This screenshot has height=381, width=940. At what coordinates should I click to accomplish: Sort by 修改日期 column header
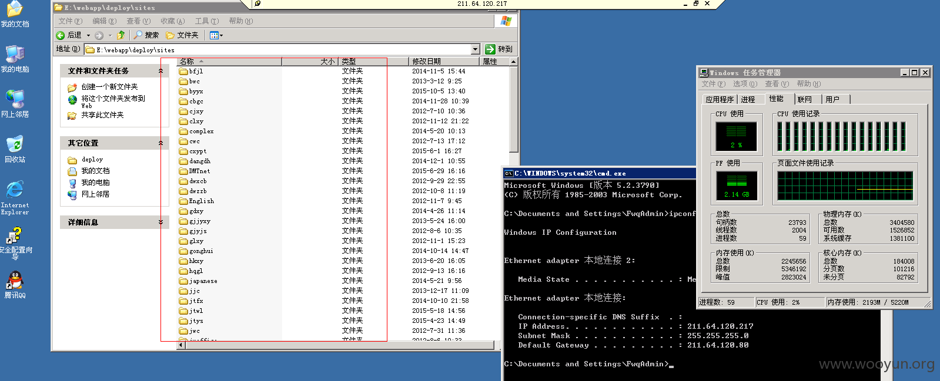coord(444,61)
